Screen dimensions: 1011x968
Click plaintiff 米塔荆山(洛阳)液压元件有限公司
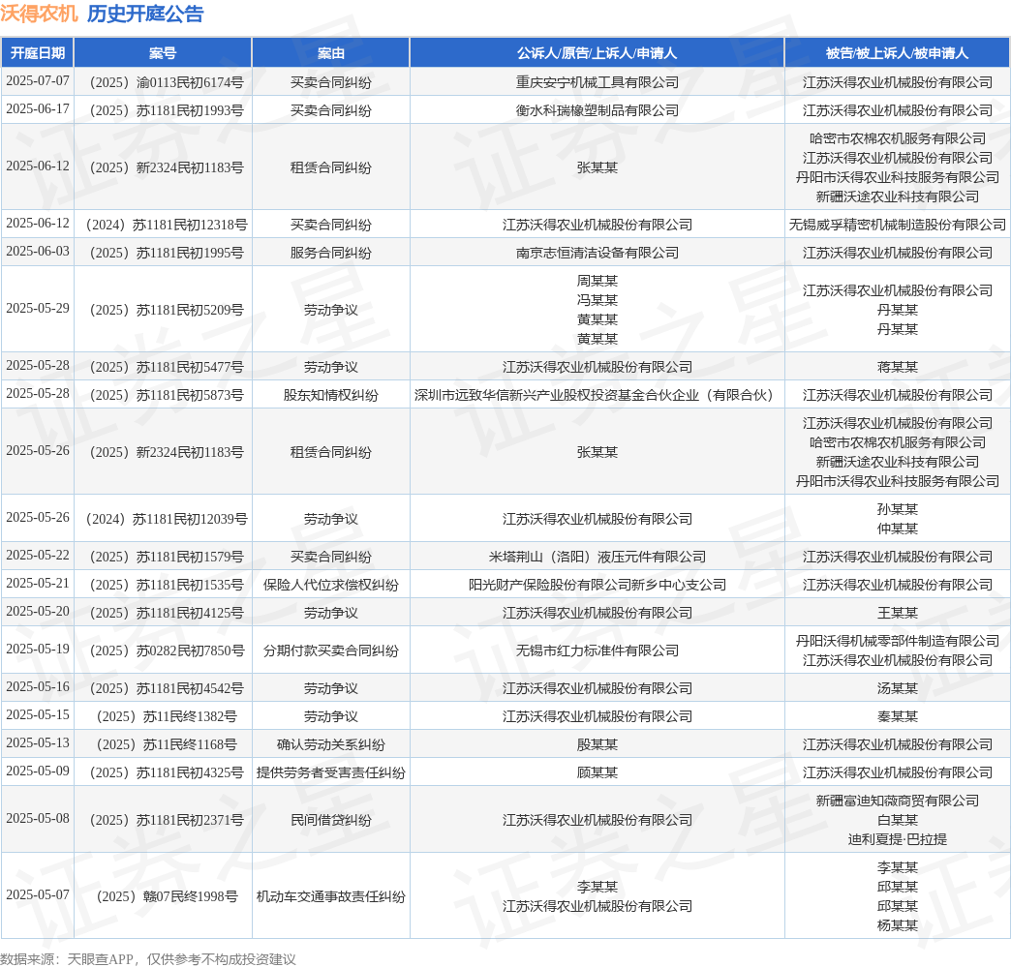[597, 557]
